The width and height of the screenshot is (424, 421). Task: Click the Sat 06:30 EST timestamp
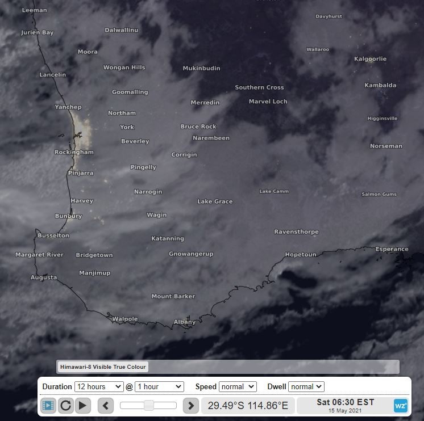click(346, 402)
